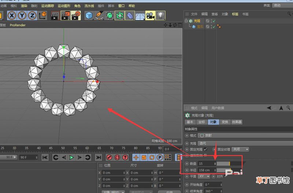Open 克隆 迭代 dropdown

(x=245, y=143)
